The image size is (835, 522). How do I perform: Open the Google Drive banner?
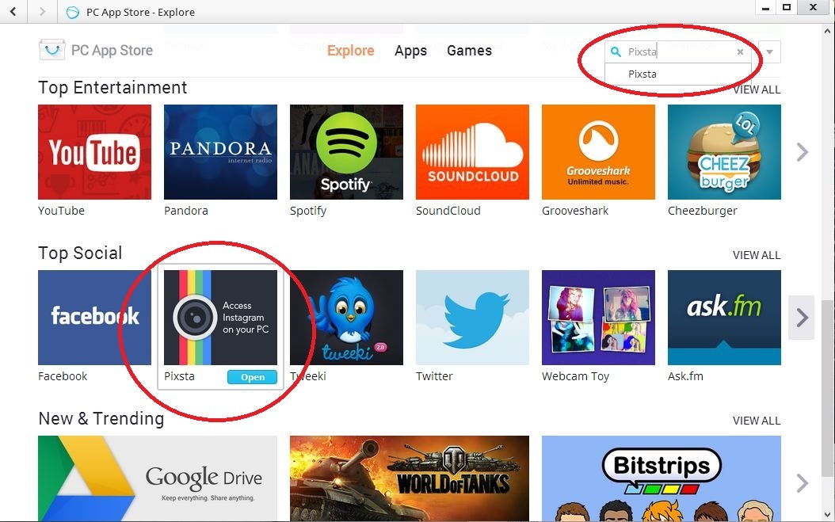point(158,478)
